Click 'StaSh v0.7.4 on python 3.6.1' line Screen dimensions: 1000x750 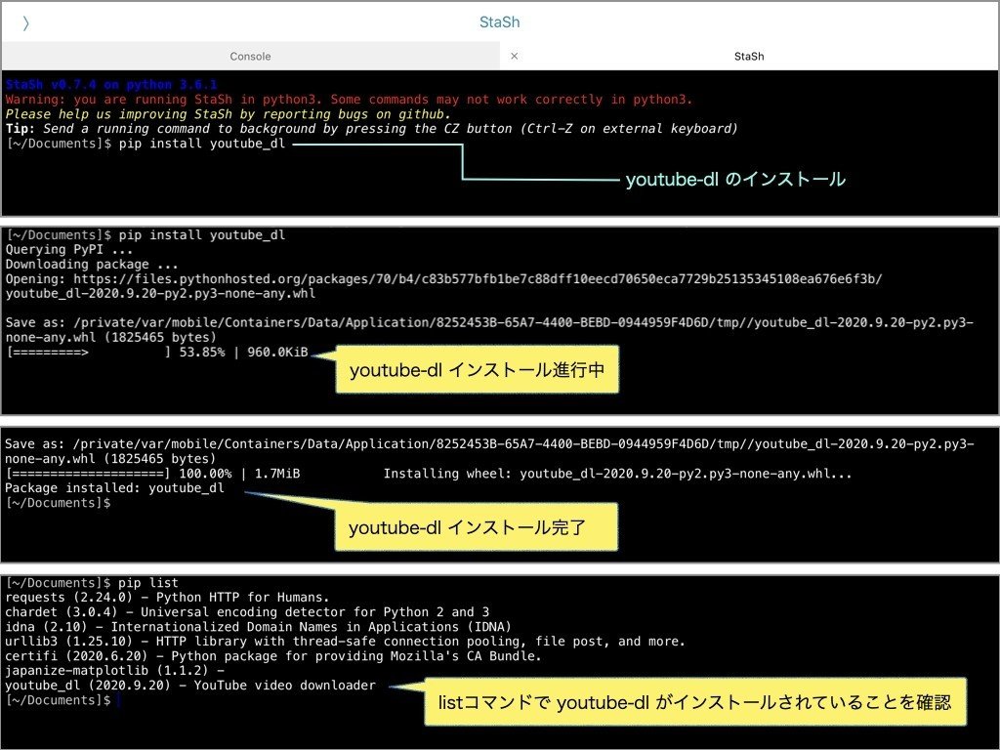click(111, 84)
